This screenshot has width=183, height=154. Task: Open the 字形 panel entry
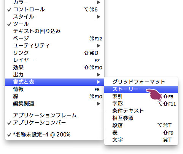tap(141, 104)
